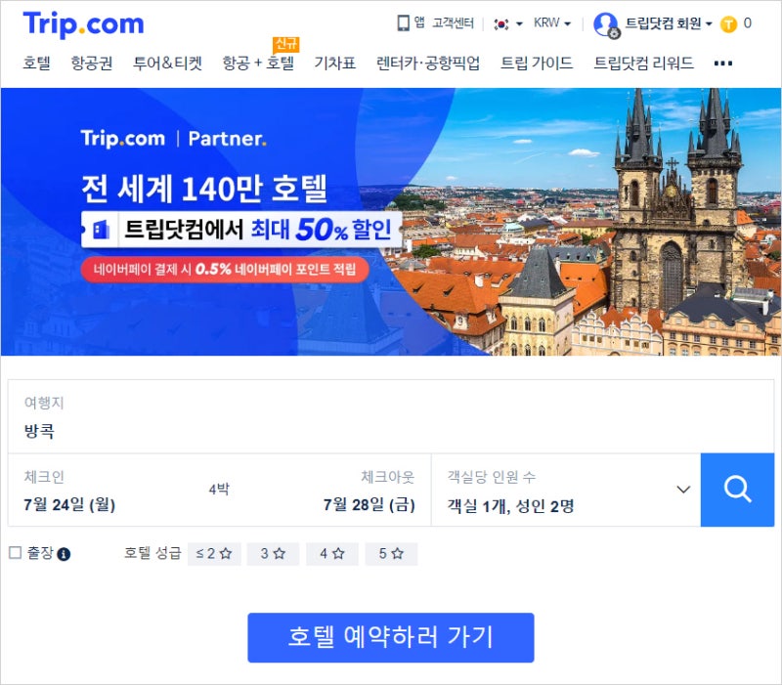Open the 트립닷컴 리워드 tab
Image resolution: width=782 pixels, height=685 pixels.
point(643,64)
